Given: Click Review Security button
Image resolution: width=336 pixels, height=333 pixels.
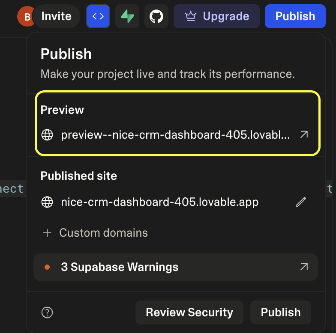Looking at the screenshot, I should tap(189, 312).
